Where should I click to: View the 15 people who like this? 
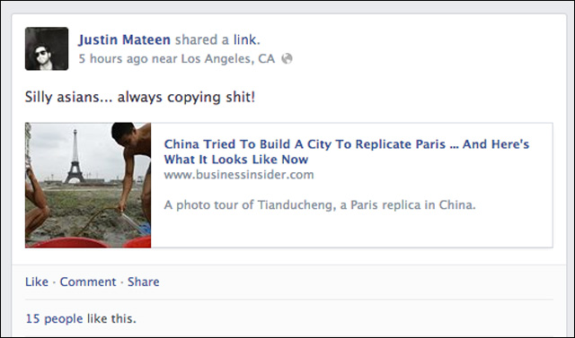point(81,318)
